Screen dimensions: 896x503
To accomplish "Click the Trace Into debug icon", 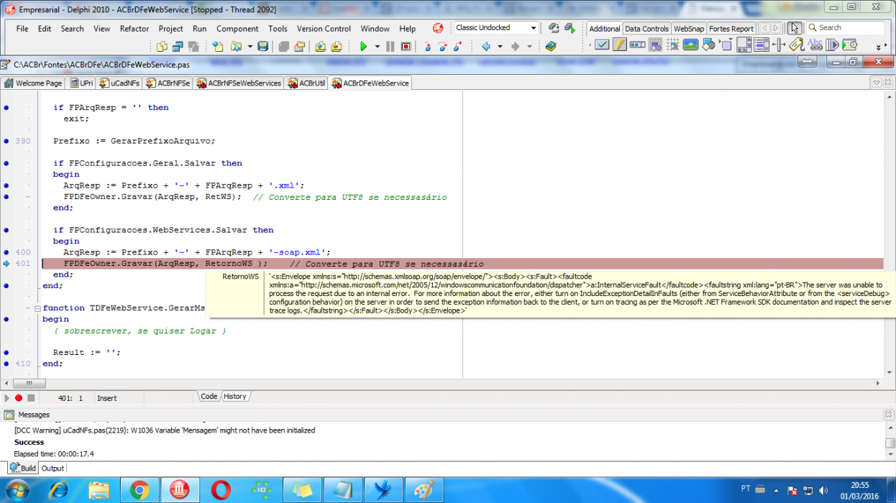I will 427,46.
